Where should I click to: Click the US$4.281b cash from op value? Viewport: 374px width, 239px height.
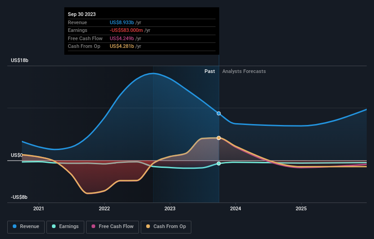pos(122,47)
